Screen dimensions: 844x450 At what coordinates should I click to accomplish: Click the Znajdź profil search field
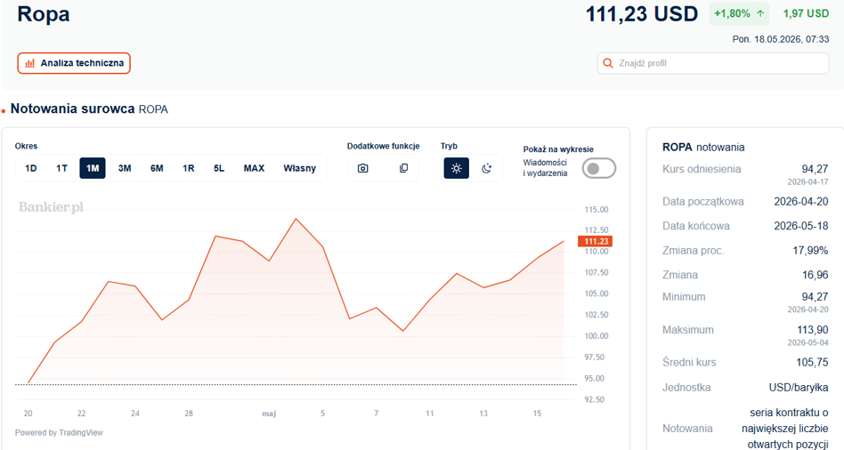tap(713, 63)
